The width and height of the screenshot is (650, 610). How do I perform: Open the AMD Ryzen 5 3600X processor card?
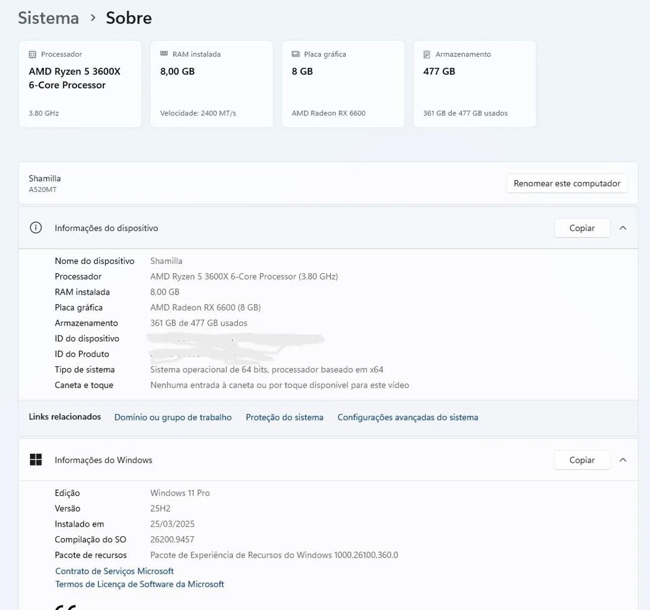click(x=80, y=84)
